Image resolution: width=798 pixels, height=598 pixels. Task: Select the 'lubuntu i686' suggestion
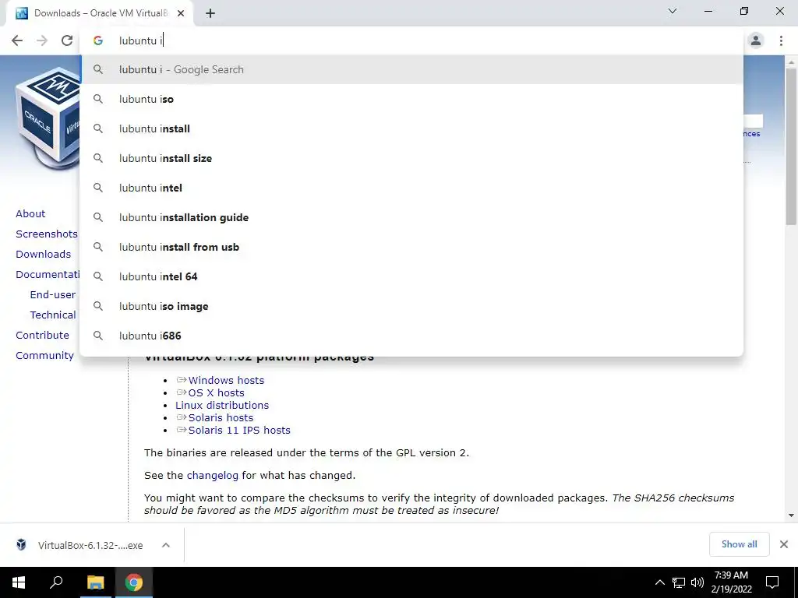click(411, 336)
